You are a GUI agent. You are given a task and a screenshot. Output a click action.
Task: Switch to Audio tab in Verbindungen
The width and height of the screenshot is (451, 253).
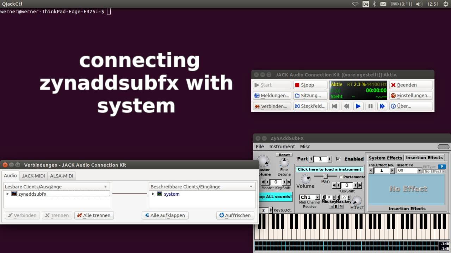click(10, 175)
